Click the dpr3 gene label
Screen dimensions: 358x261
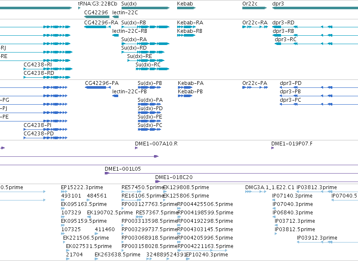point(278,4)
